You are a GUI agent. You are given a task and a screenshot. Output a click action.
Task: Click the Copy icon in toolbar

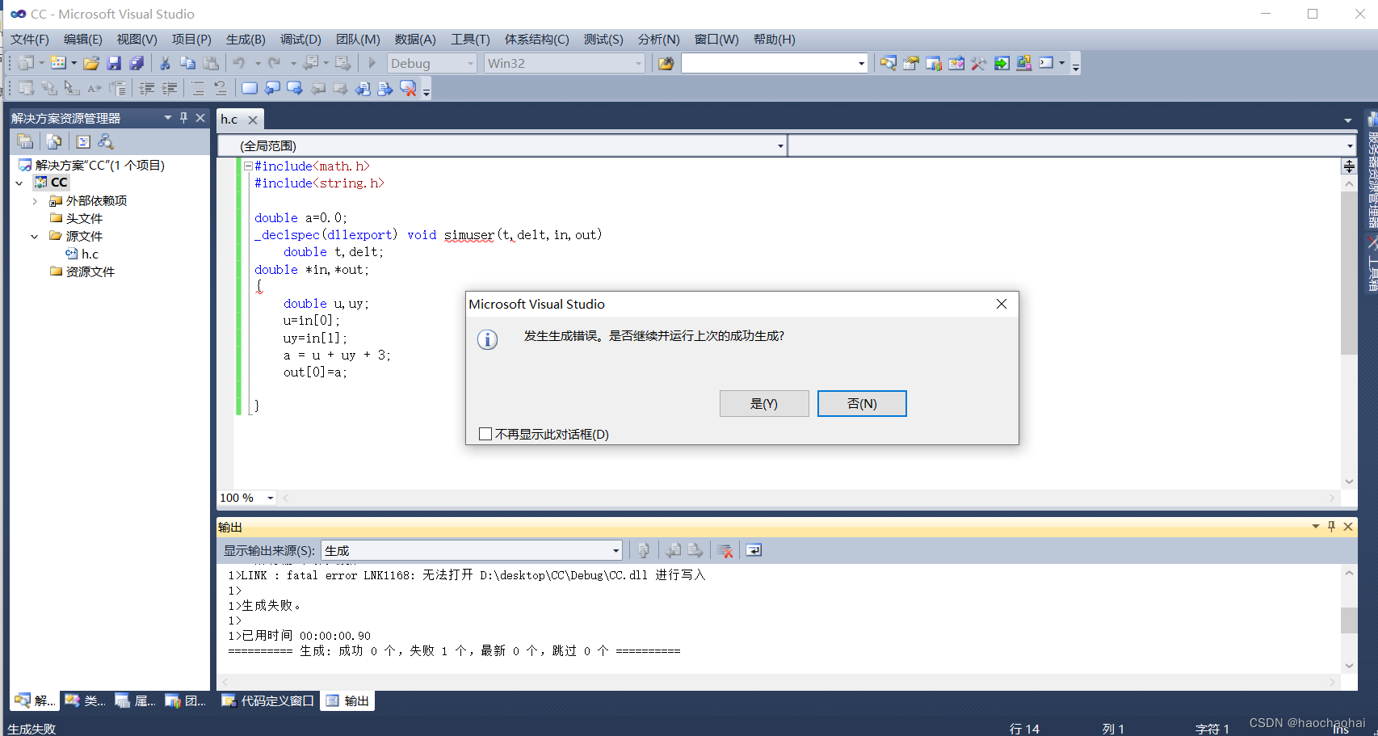(188, 63)
